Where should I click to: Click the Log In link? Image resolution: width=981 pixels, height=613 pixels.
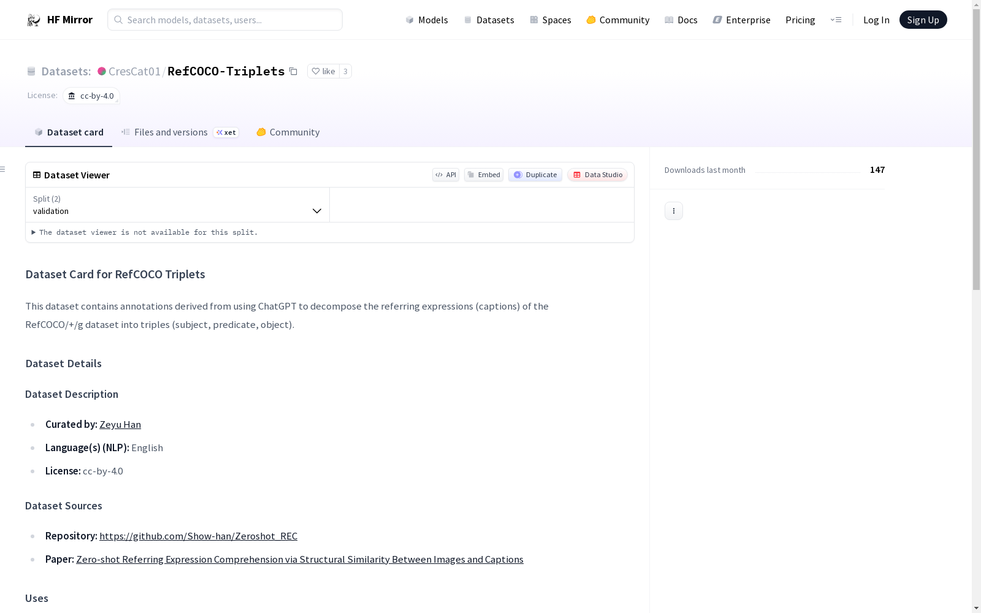876,20
